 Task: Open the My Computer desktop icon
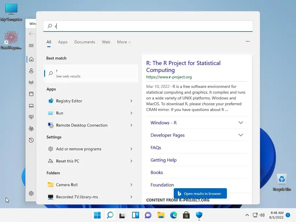click(11, 12)
